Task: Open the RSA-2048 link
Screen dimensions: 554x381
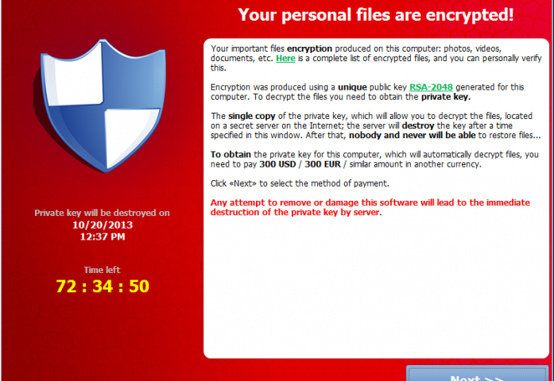Action: click(431, 87)
